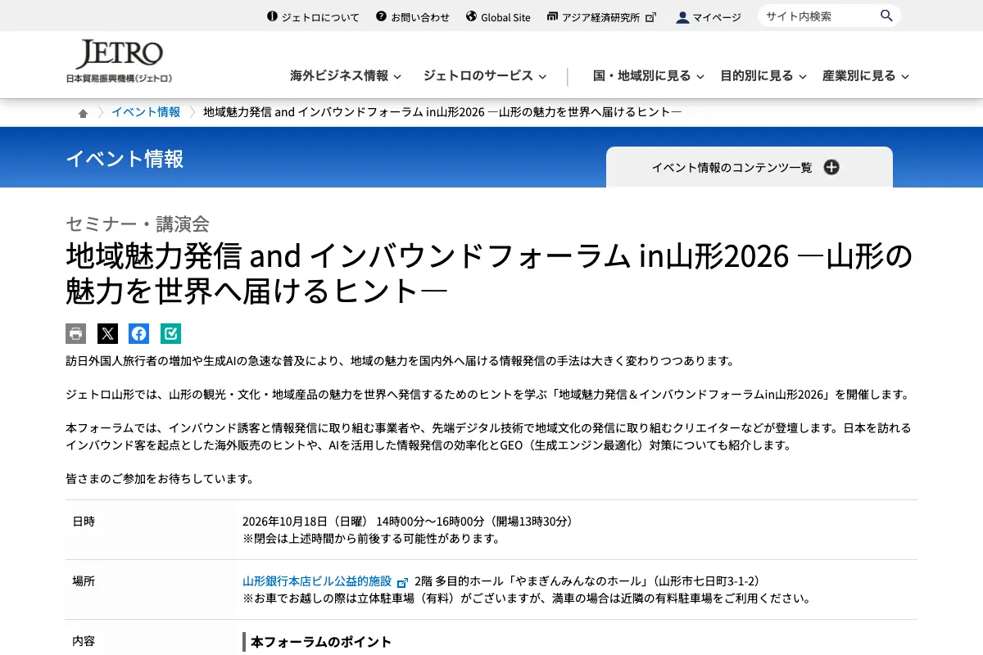
Task: Share on X icon
Action: click(107, 333)
